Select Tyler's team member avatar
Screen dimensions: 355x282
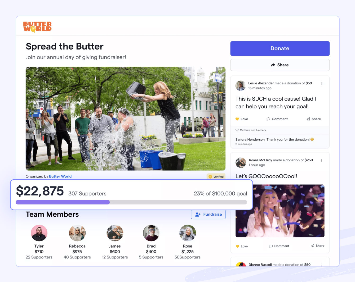coord(39,233)
